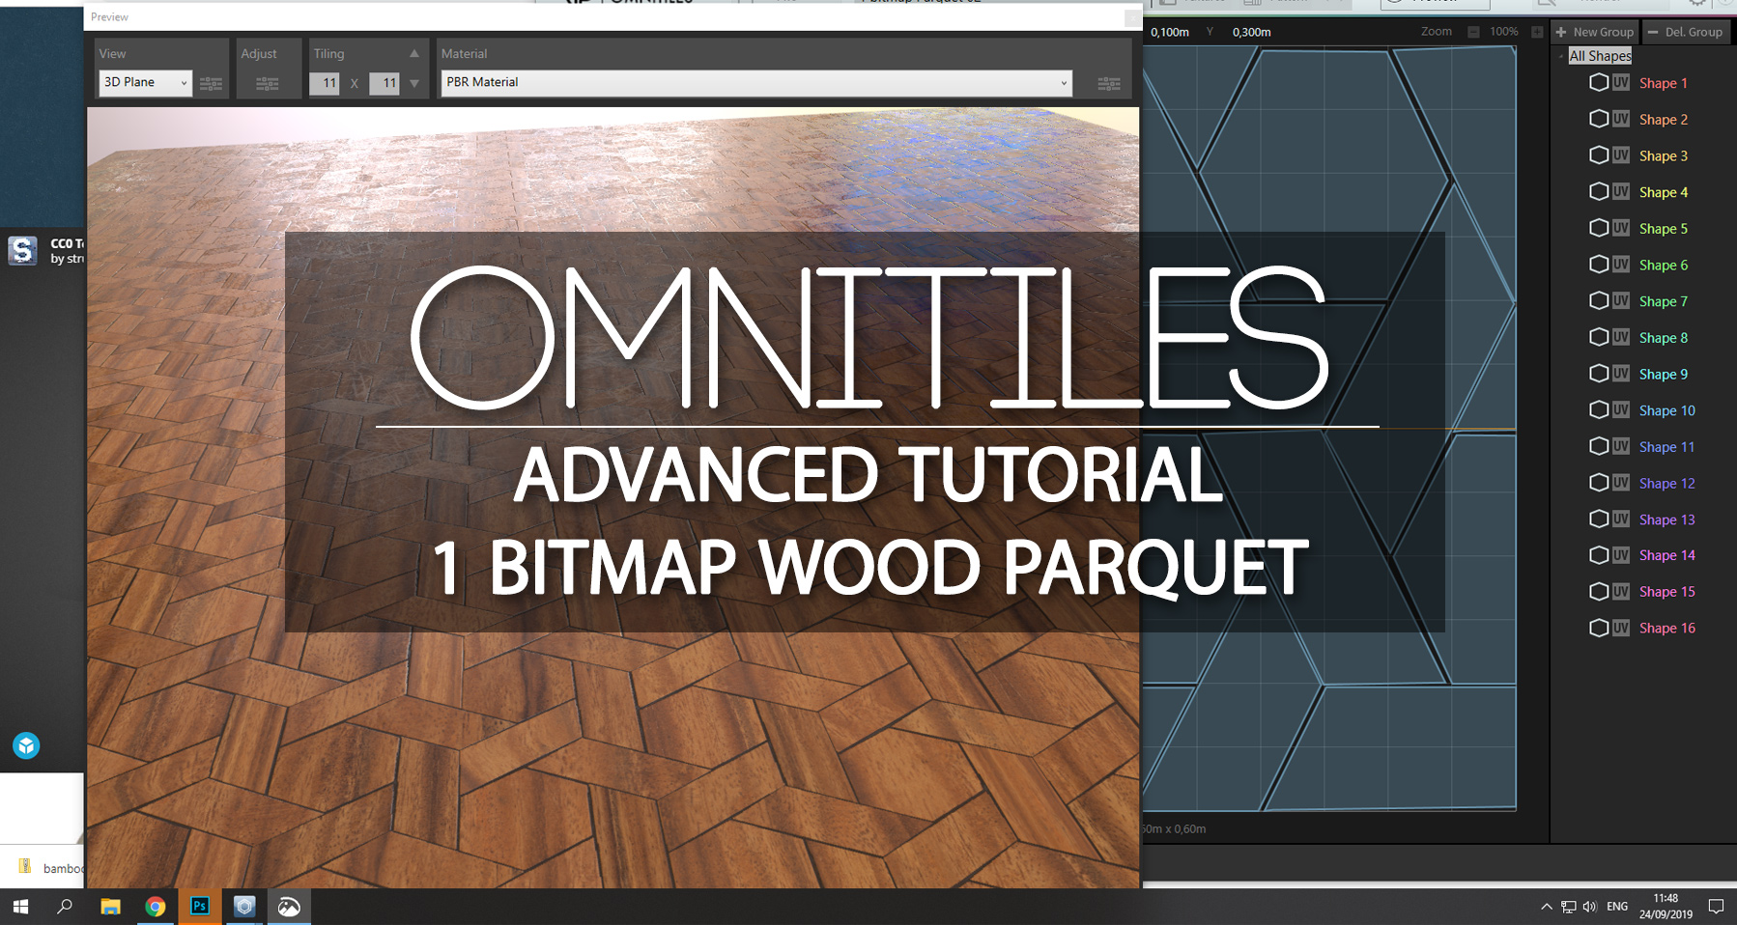Viewport: 1737px width, 925px height.
Task: Collapse the All Shapes group
Action: (1560, 55)
